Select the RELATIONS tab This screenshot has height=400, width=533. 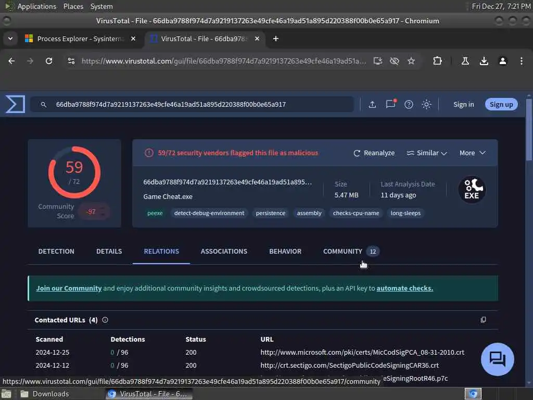[161, 252]
